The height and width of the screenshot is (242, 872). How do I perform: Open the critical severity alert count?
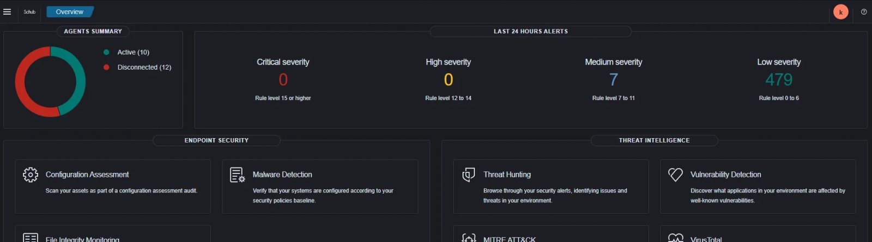point(283,80)
